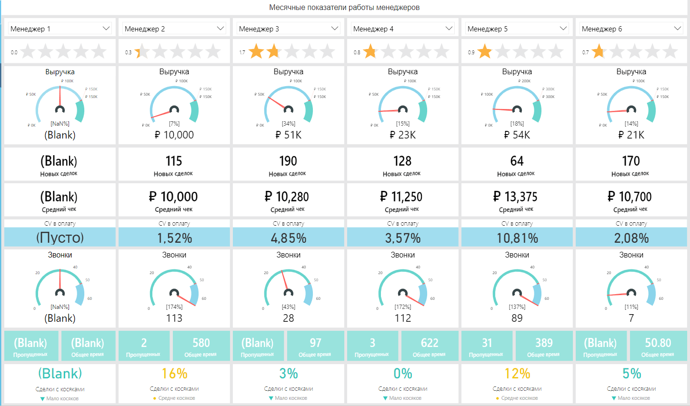Select the 3% Сделки с косяками value

click(289, 374)
